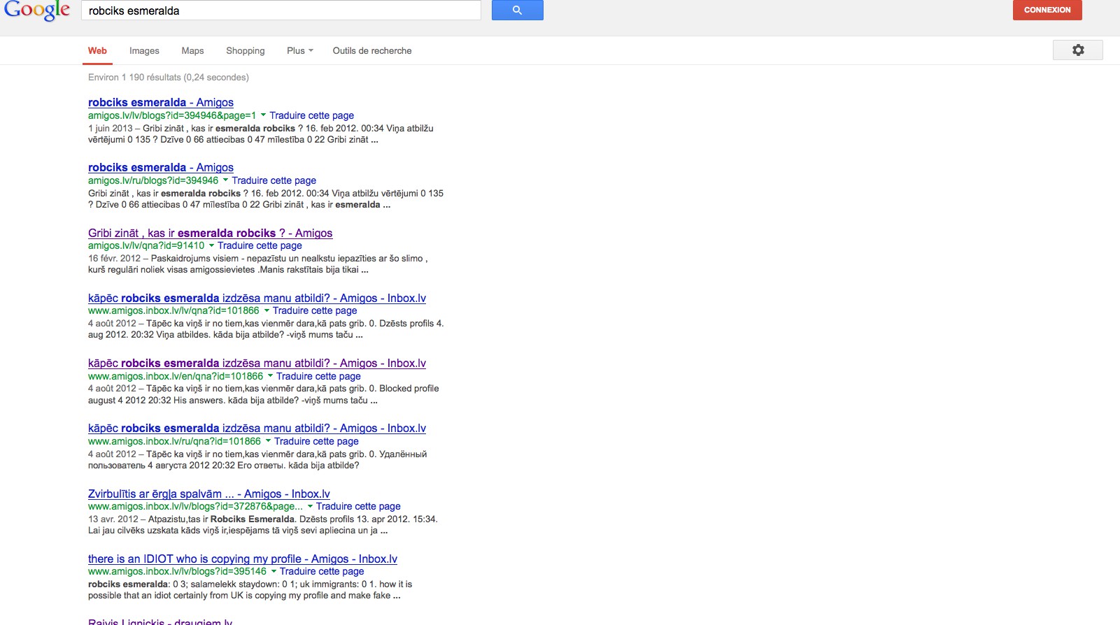Open first result with blogs?id=394946&page=1 URL
This screenshot has width=1120, height=625.
[x=161, y=102]
